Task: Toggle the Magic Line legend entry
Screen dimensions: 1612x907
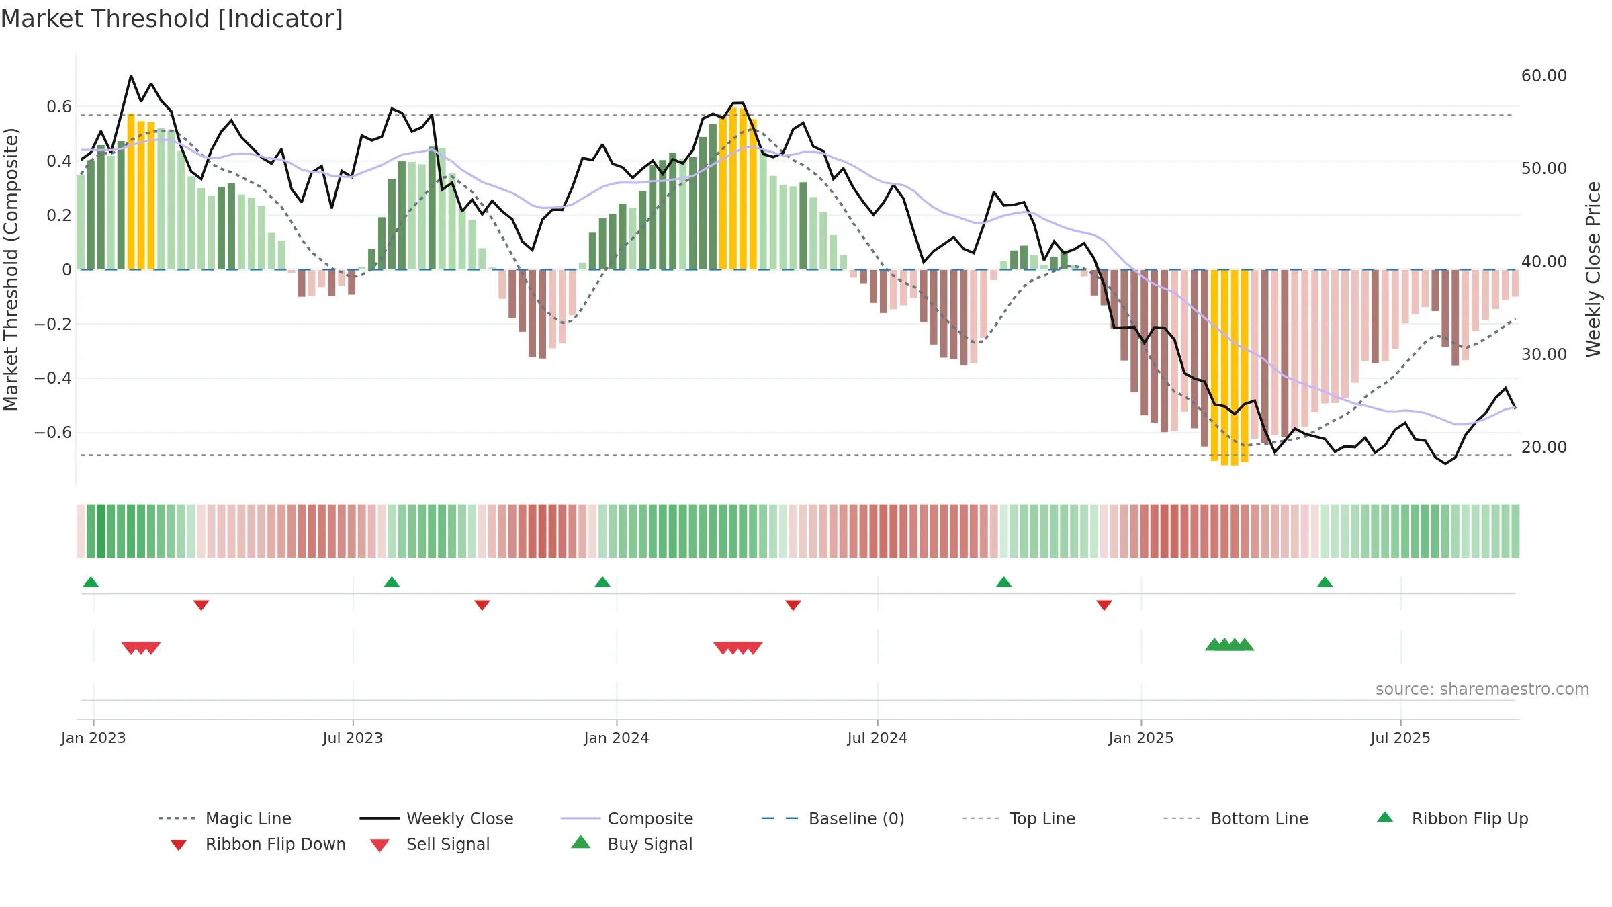Action: click(225, 818)
